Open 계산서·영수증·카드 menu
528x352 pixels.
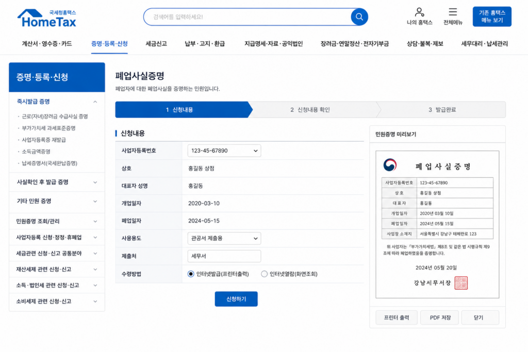[x=47, y=44]
